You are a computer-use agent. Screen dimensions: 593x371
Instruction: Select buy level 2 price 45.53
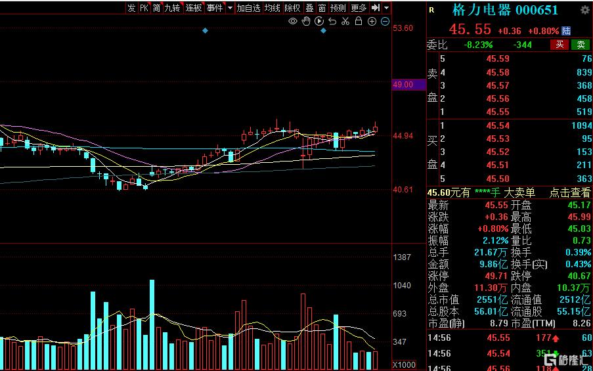click(x=498, y=139)
